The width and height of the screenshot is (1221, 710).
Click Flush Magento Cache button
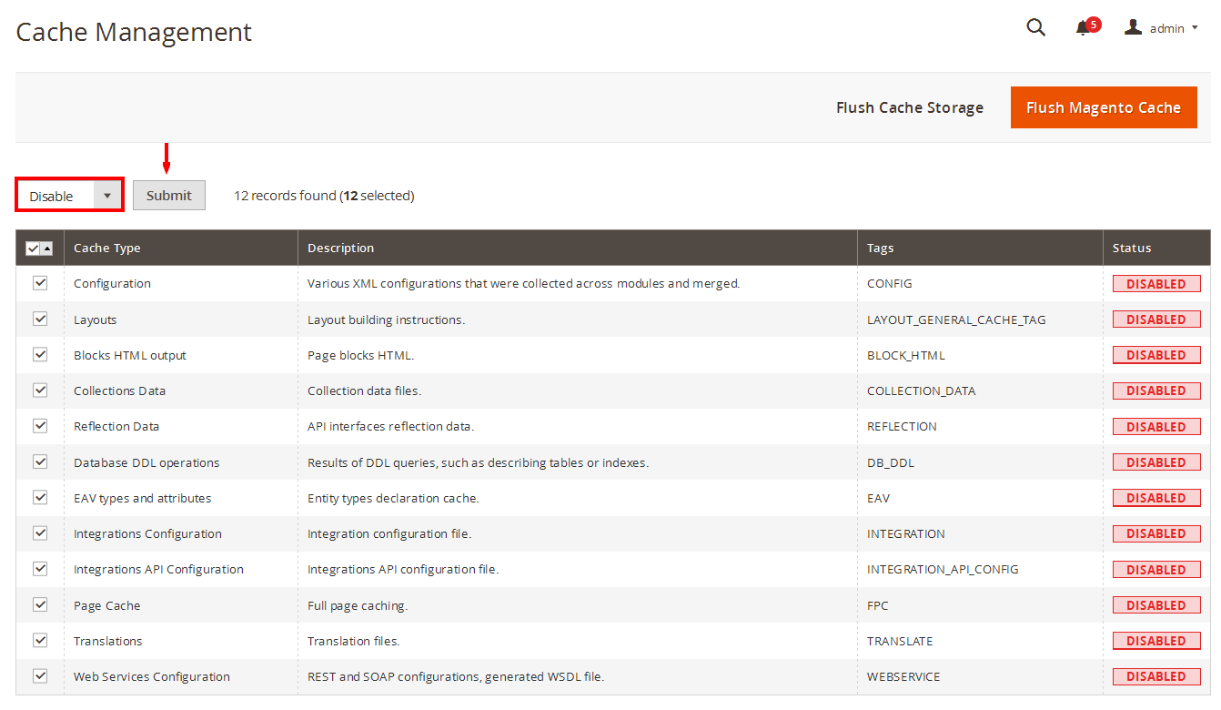[x=1104, y=107]
